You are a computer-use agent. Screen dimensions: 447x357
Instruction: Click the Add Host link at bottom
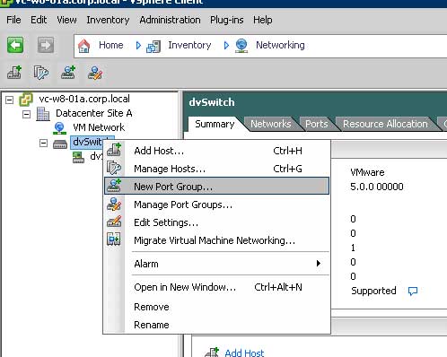pos(244,353)
